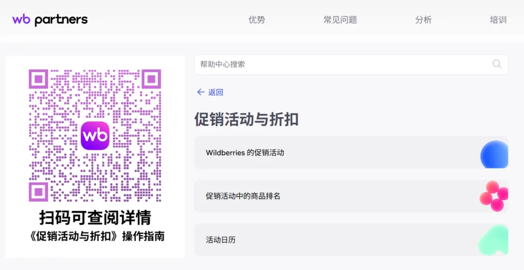Open the 培训 menu item

click(498, 20)
